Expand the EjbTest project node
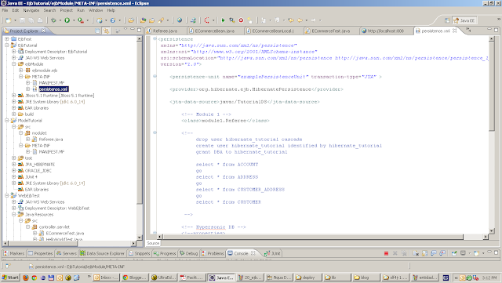Image resolution: width=502 pixels, height=283 pixels. (x=7, y=39)
